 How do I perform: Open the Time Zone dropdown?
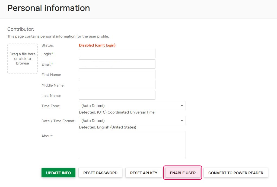pyautogui.click(x=132, y=105)
